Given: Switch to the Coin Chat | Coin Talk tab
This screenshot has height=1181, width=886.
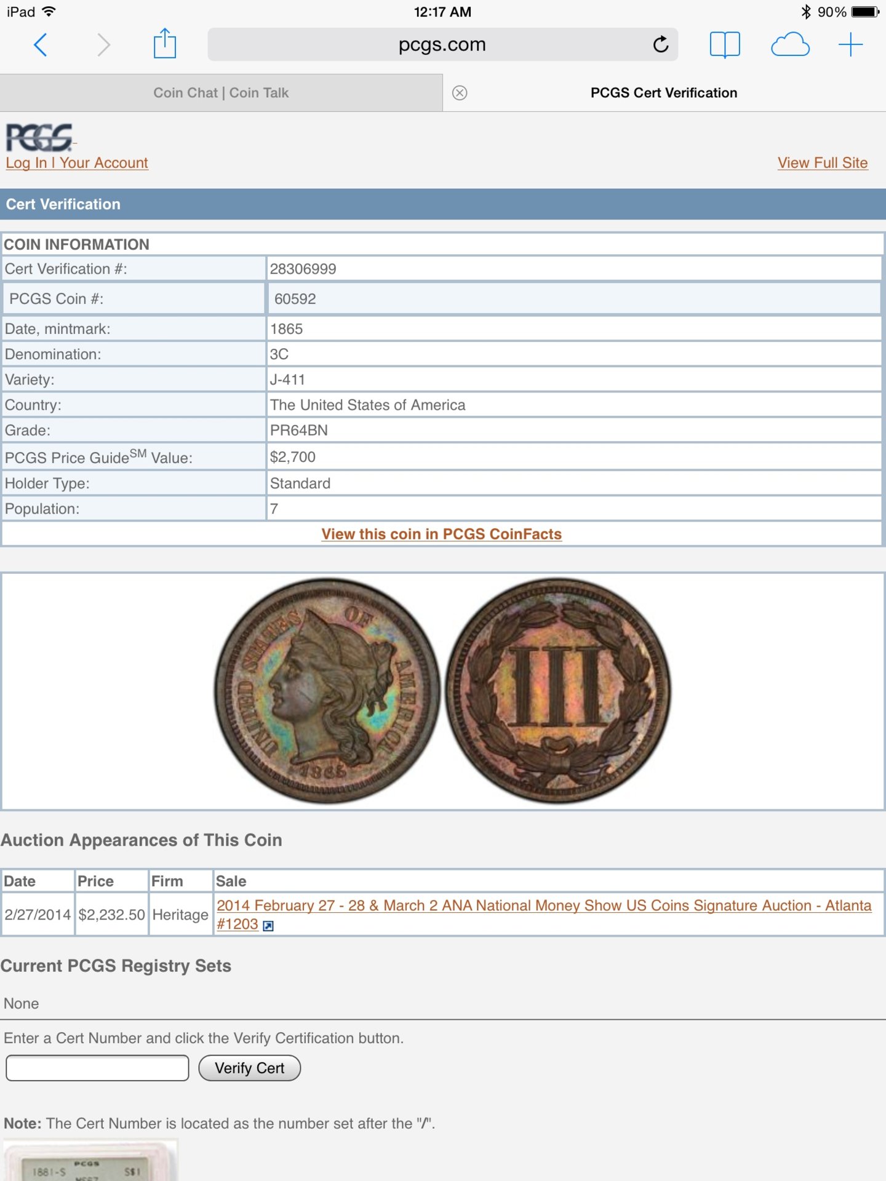Looking at the screenshot, I should (x=221, y=93).
